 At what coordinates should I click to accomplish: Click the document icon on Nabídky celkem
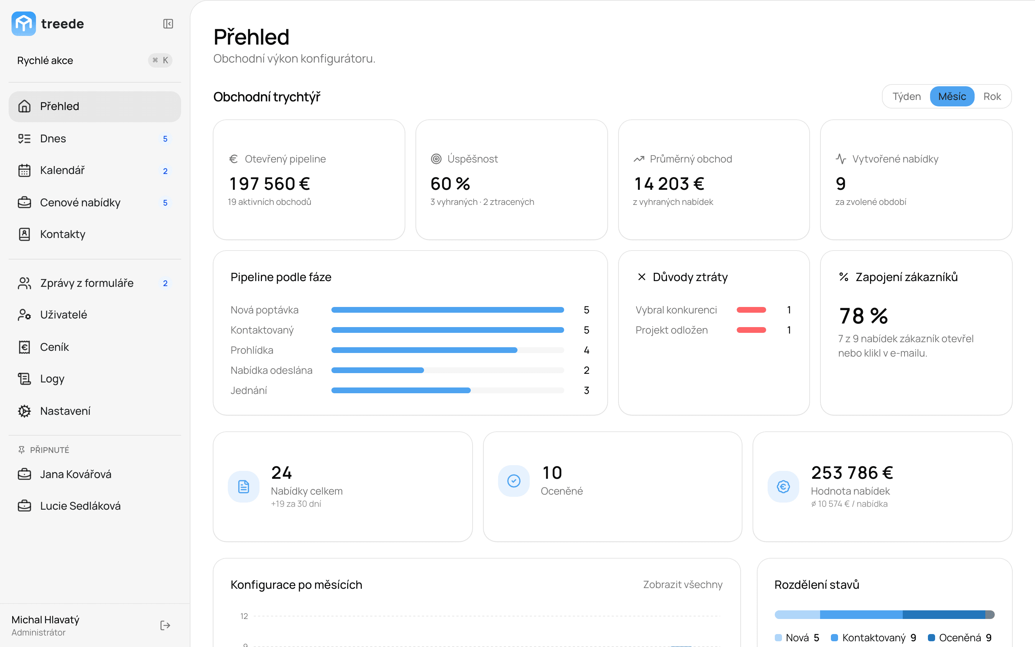point(244,487)
